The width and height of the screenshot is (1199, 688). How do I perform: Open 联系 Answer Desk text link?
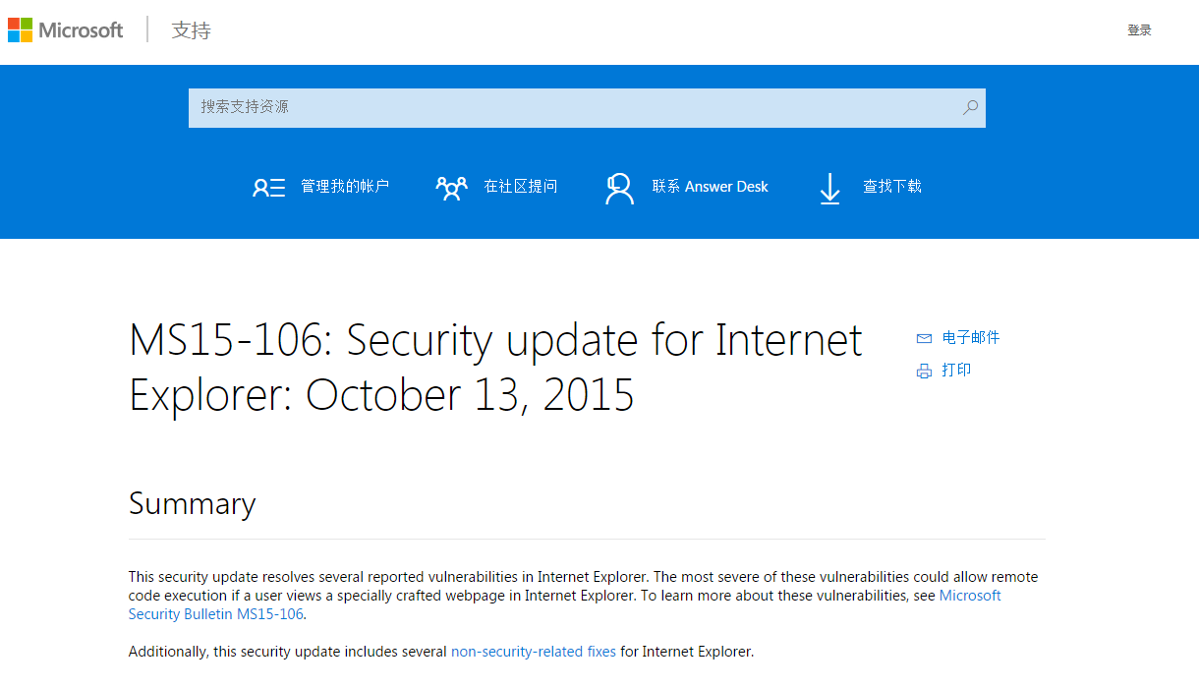tap(710, 186)
